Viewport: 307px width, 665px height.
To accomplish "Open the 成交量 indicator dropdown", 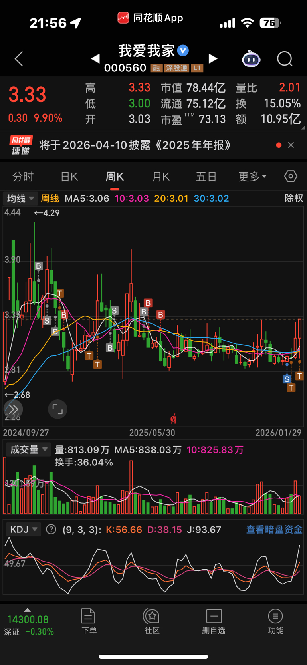I will click(28, 450).
